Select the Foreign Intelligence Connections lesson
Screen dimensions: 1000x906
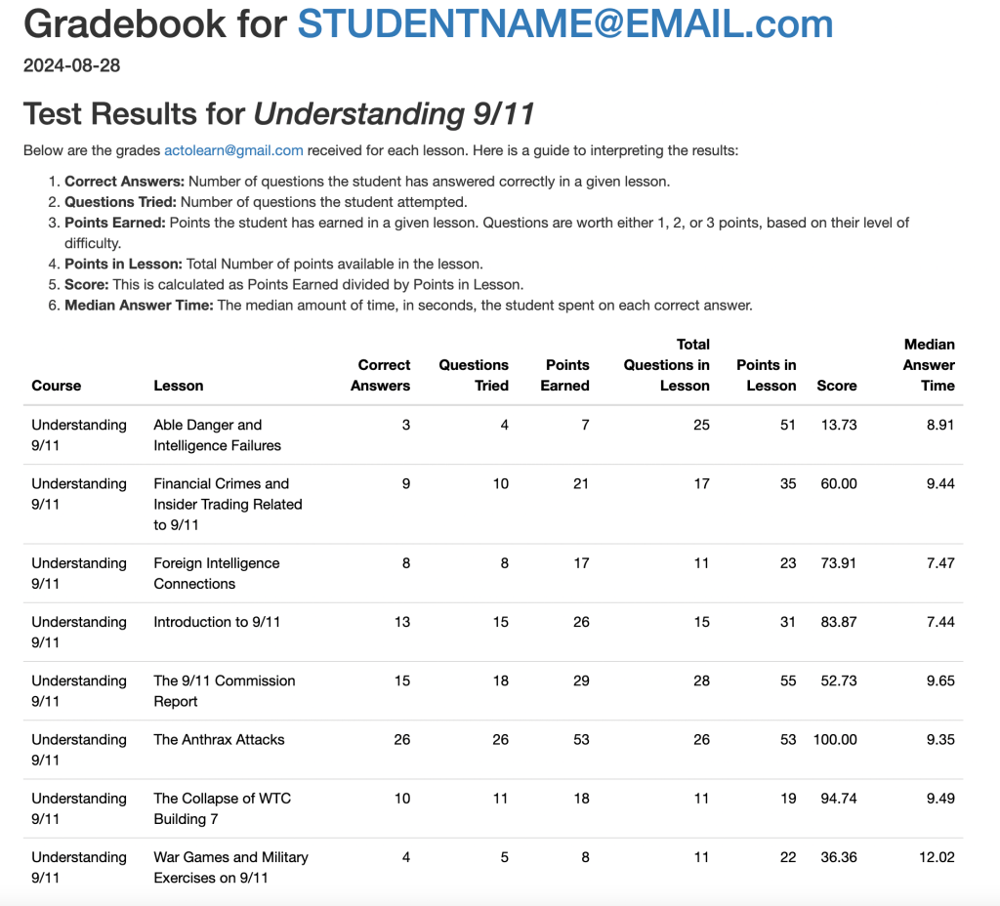[x=216, y=573]
